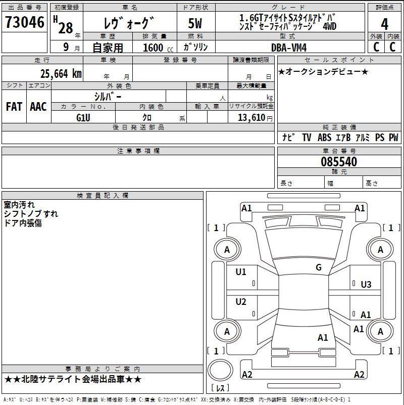Select the door shape value 5W
Screen dimensions: 404x405
pos(195,23)
